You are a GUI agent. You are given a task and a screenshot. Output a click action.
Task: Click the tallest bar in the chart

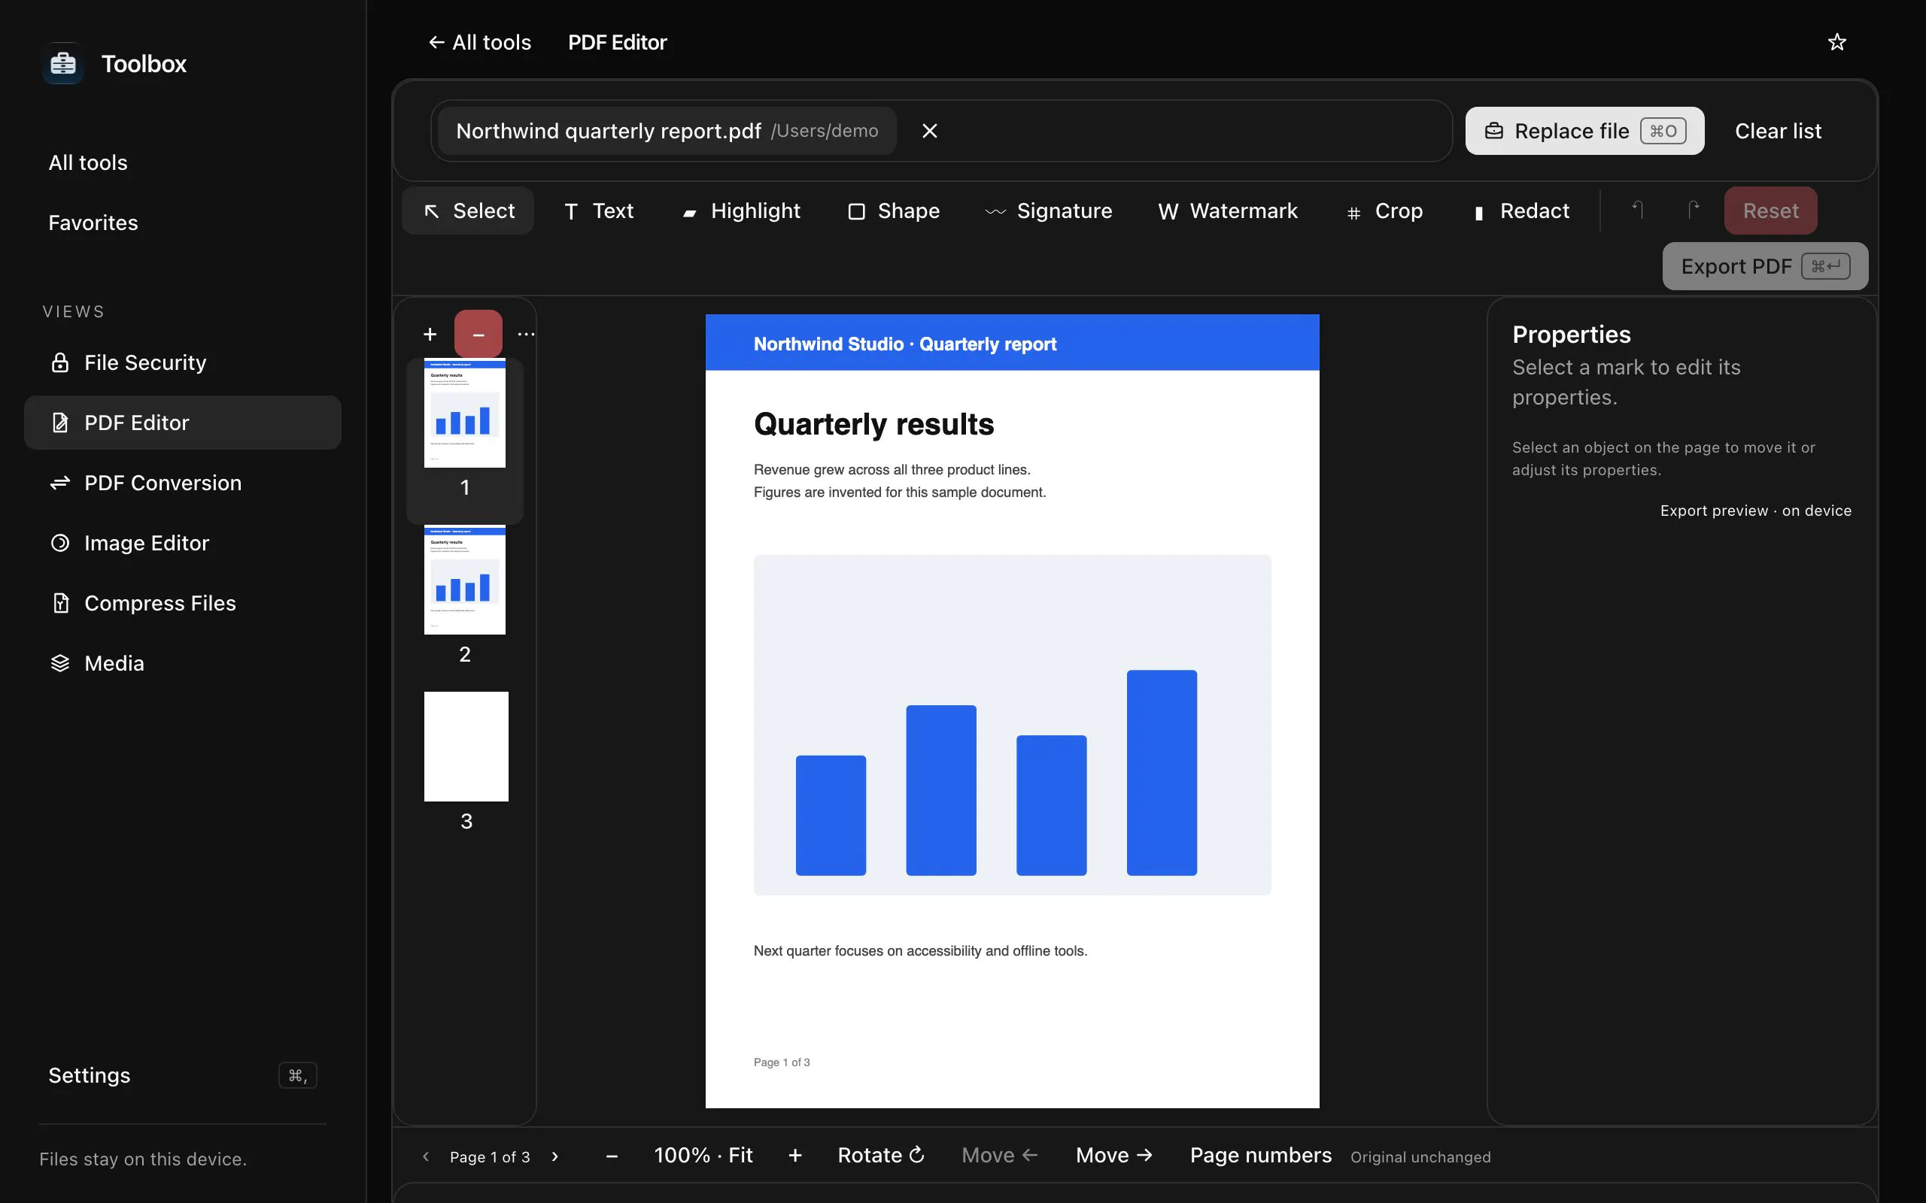click(1162, 773)
